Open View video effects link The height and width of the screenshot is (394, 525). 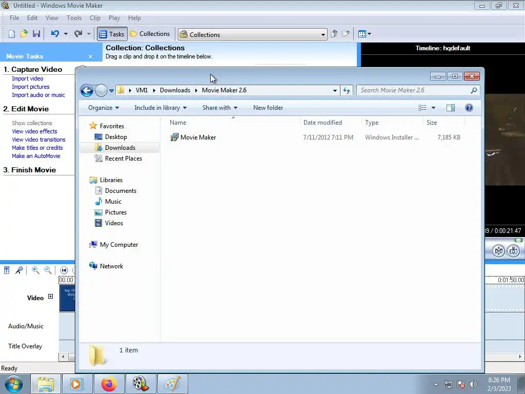tap(34, 131)
